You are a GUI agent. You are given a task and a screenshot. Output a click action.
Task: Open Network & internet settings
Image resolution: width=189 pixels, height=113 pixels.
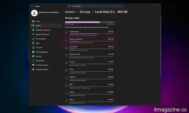click(46, 34)
